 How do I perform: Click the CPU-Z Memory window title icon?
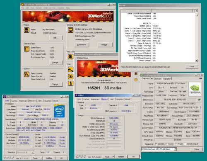pos(76,95)
